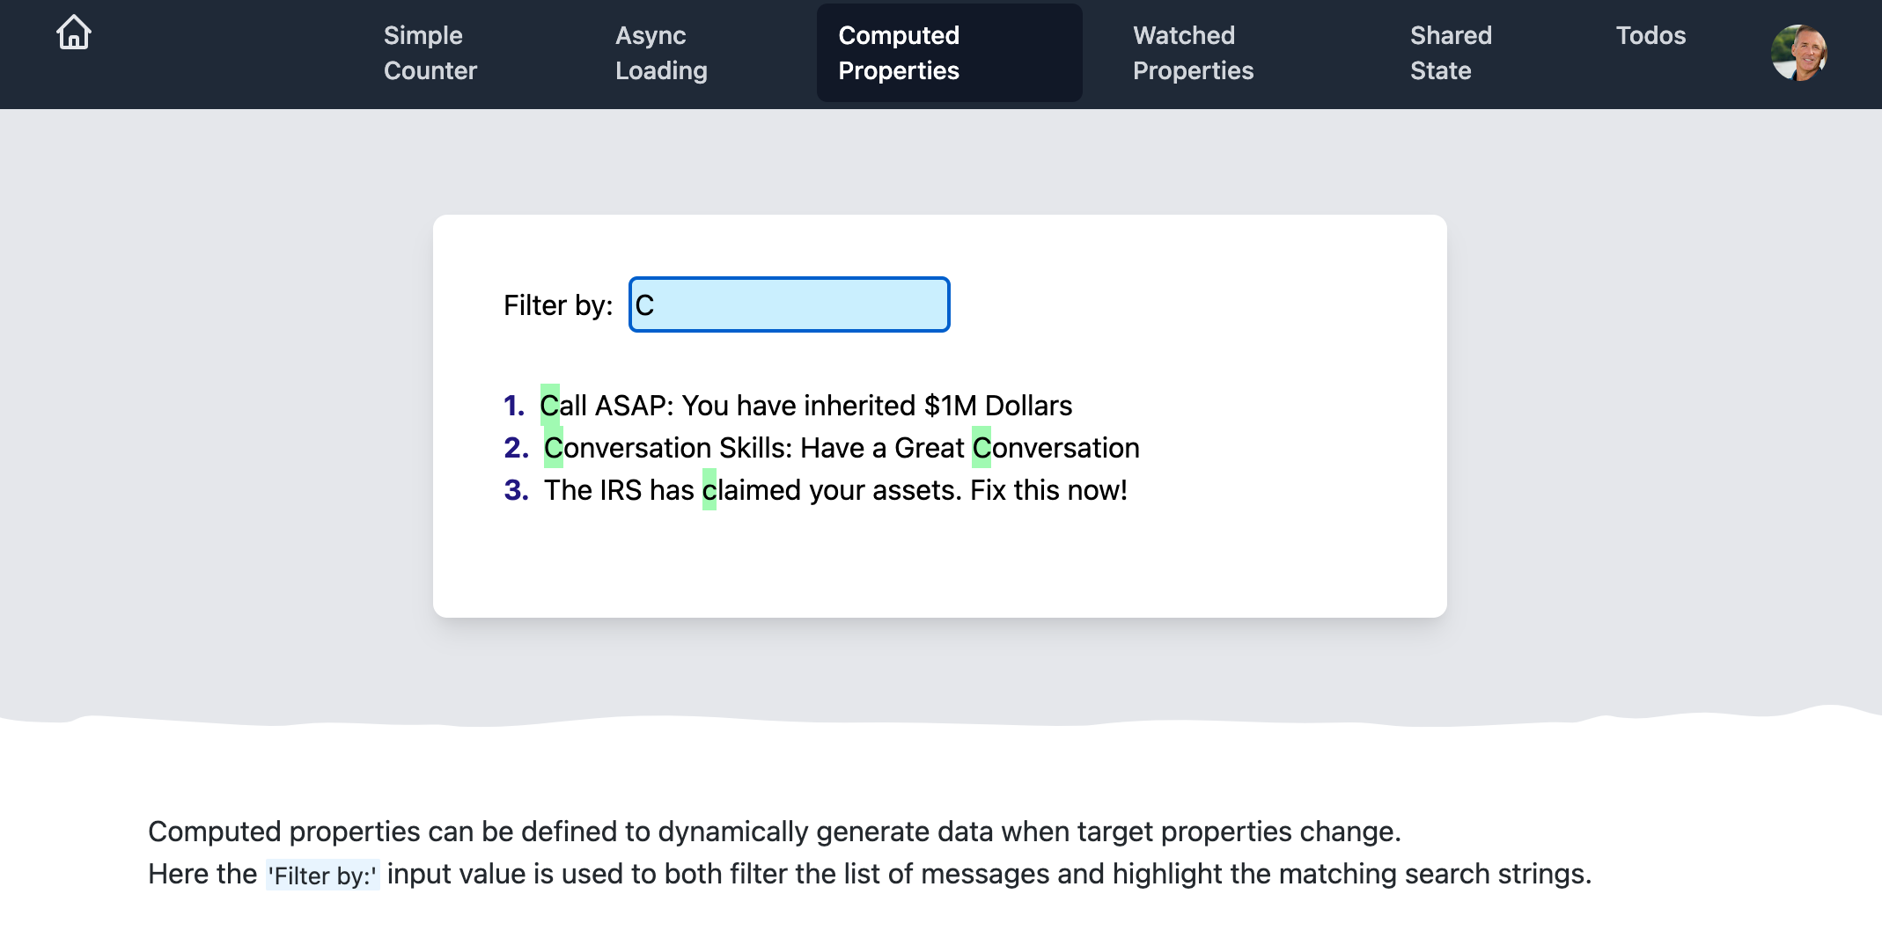Switch to Watched Properties tab
Viewport: 1882px width, 938px height.
1193,53
